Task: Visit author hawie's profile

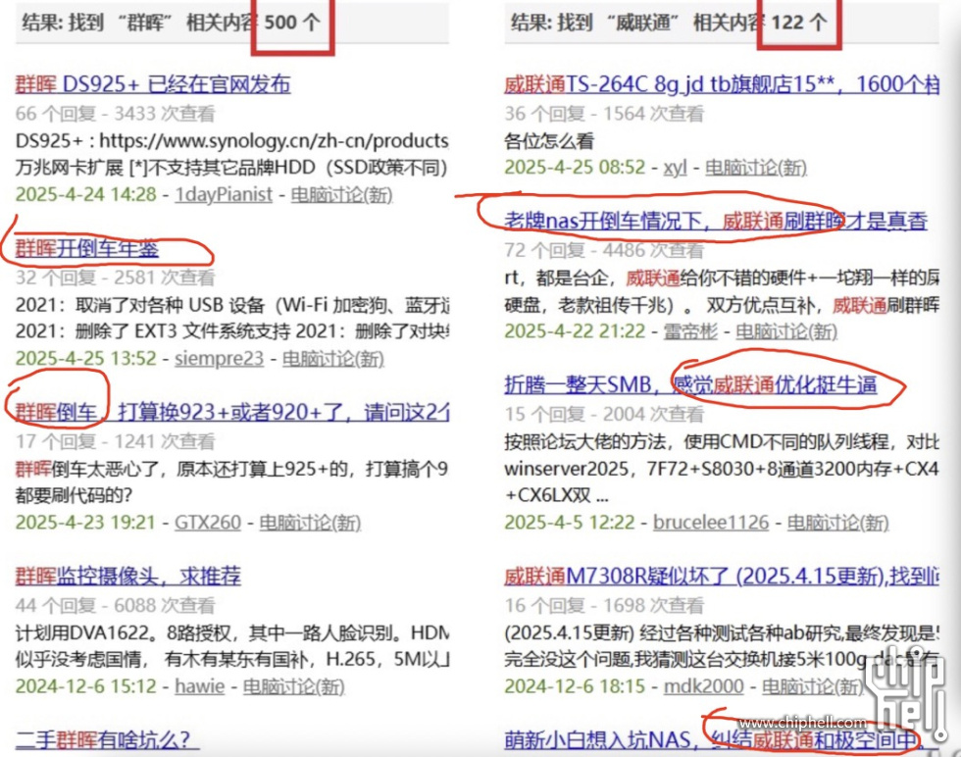Action: pos(200,685)
